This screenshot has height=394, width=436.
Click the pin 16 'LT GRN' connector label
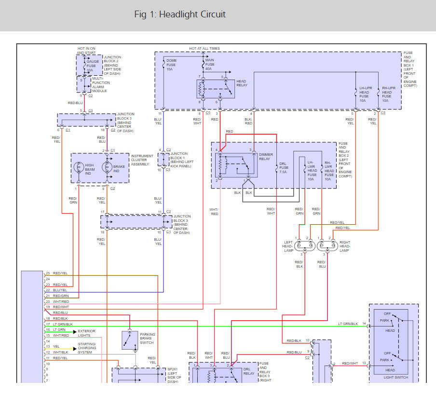[59, 329]
